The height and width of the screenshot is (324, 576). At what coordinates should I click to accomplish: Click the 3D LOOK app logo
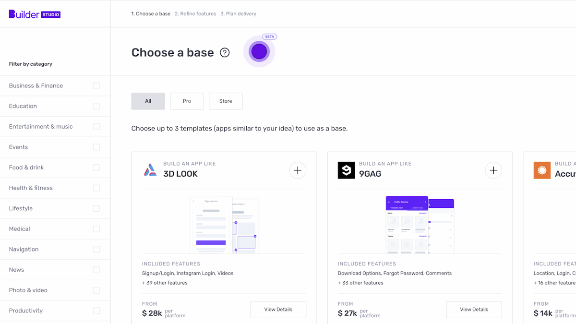pos(150,170)
